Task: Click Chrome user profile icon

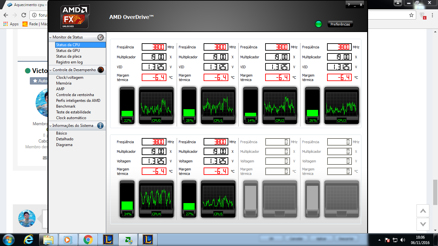Action: click(398, 3)
